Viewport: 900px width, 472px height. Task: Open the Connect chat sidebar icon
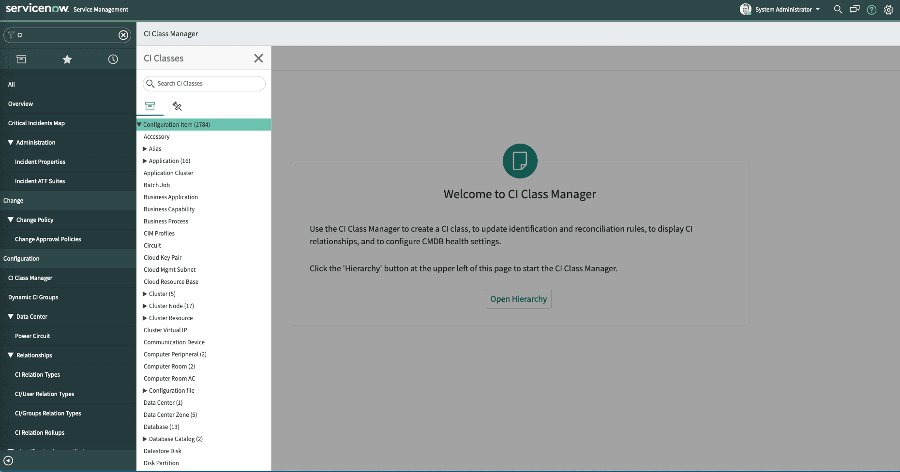point(855,9)
